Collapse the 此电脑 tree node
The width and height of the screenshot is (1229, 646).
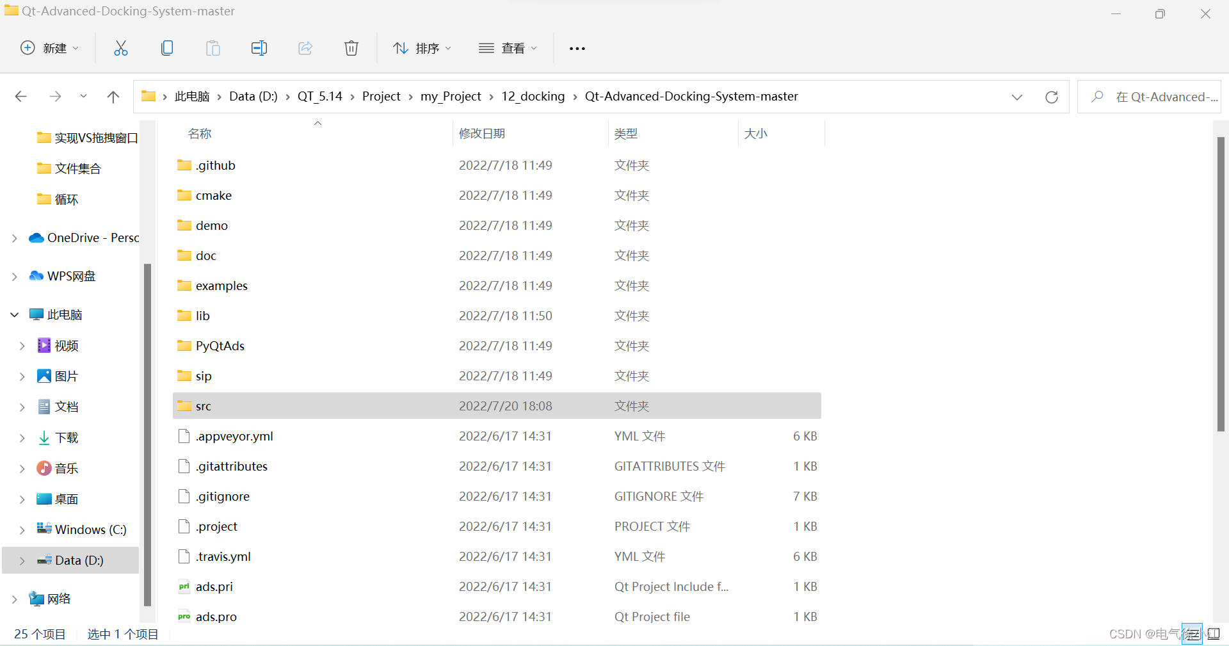click(x=13, y=314)
